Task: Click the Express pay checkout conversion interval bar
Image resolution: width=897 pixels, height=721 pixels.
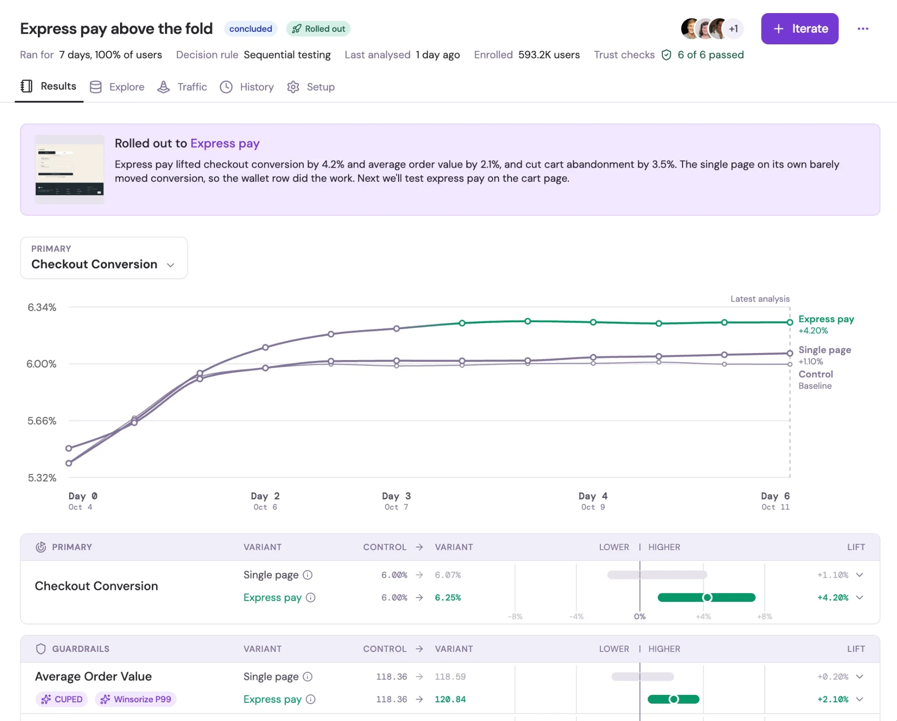Action: click(x=706, y=598)
